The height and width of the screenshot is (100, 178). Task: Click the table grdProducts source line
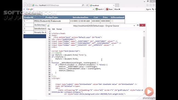click(97, 91)
